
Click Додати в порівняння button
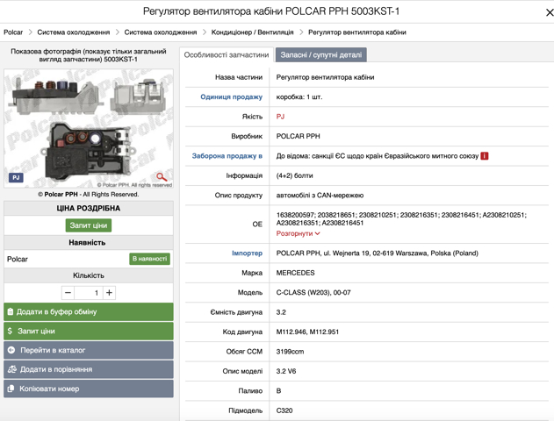89,369
